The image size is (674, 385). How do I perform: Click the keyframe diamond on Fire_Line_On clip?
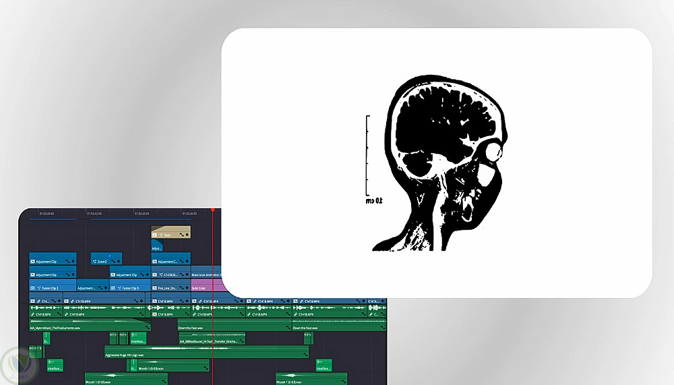pyautogui.click(x=187, y=288)
